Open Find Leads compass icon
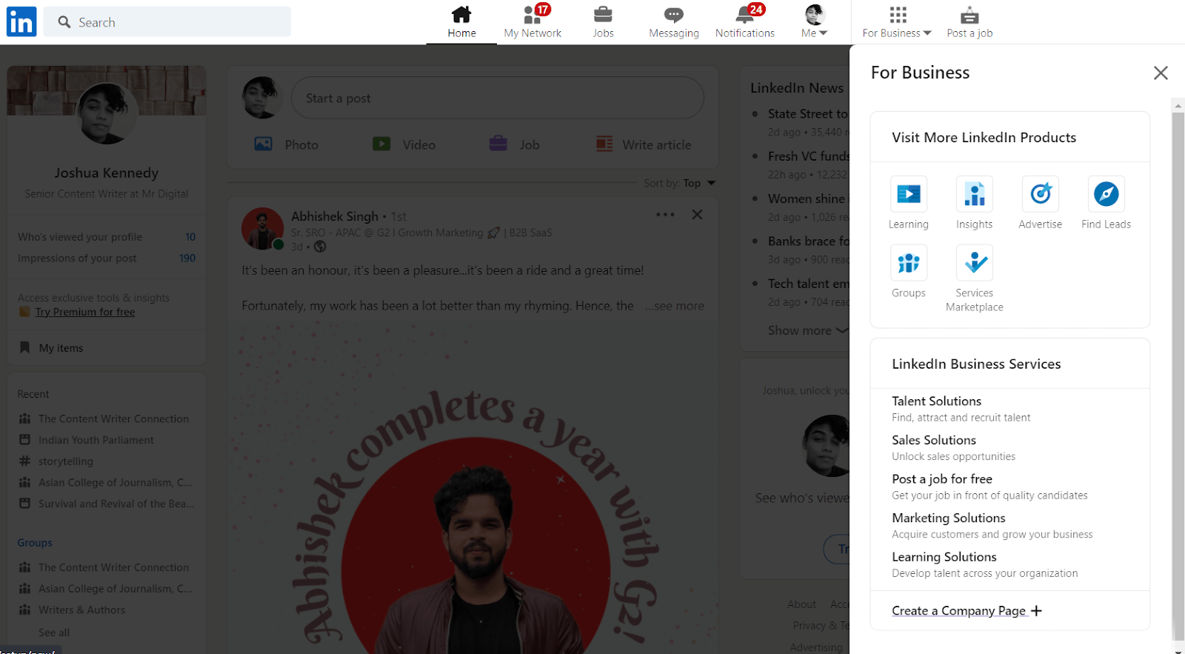 pyautogui.click(x=1106, y=195)
